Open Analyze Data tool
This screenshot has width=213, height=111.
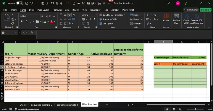coord(176,19)
